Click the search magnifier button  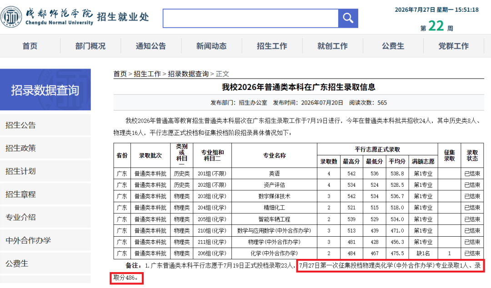point(348,18)
